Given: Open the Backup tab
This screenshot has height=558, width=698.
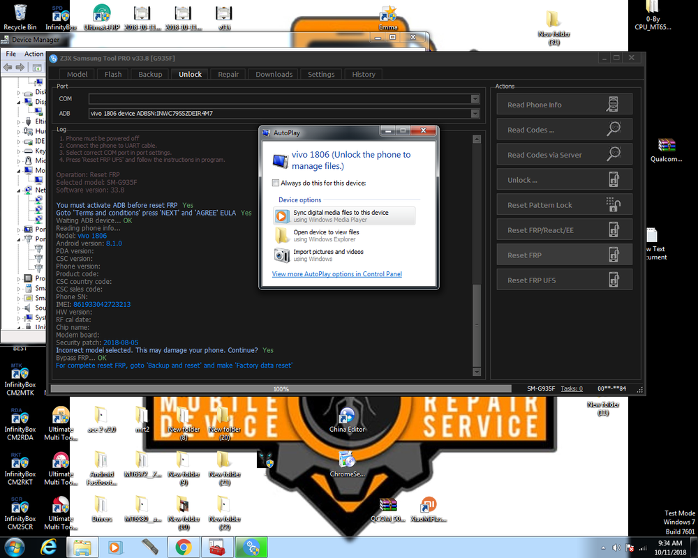Looking at the screenshot, I should (150, 75).
